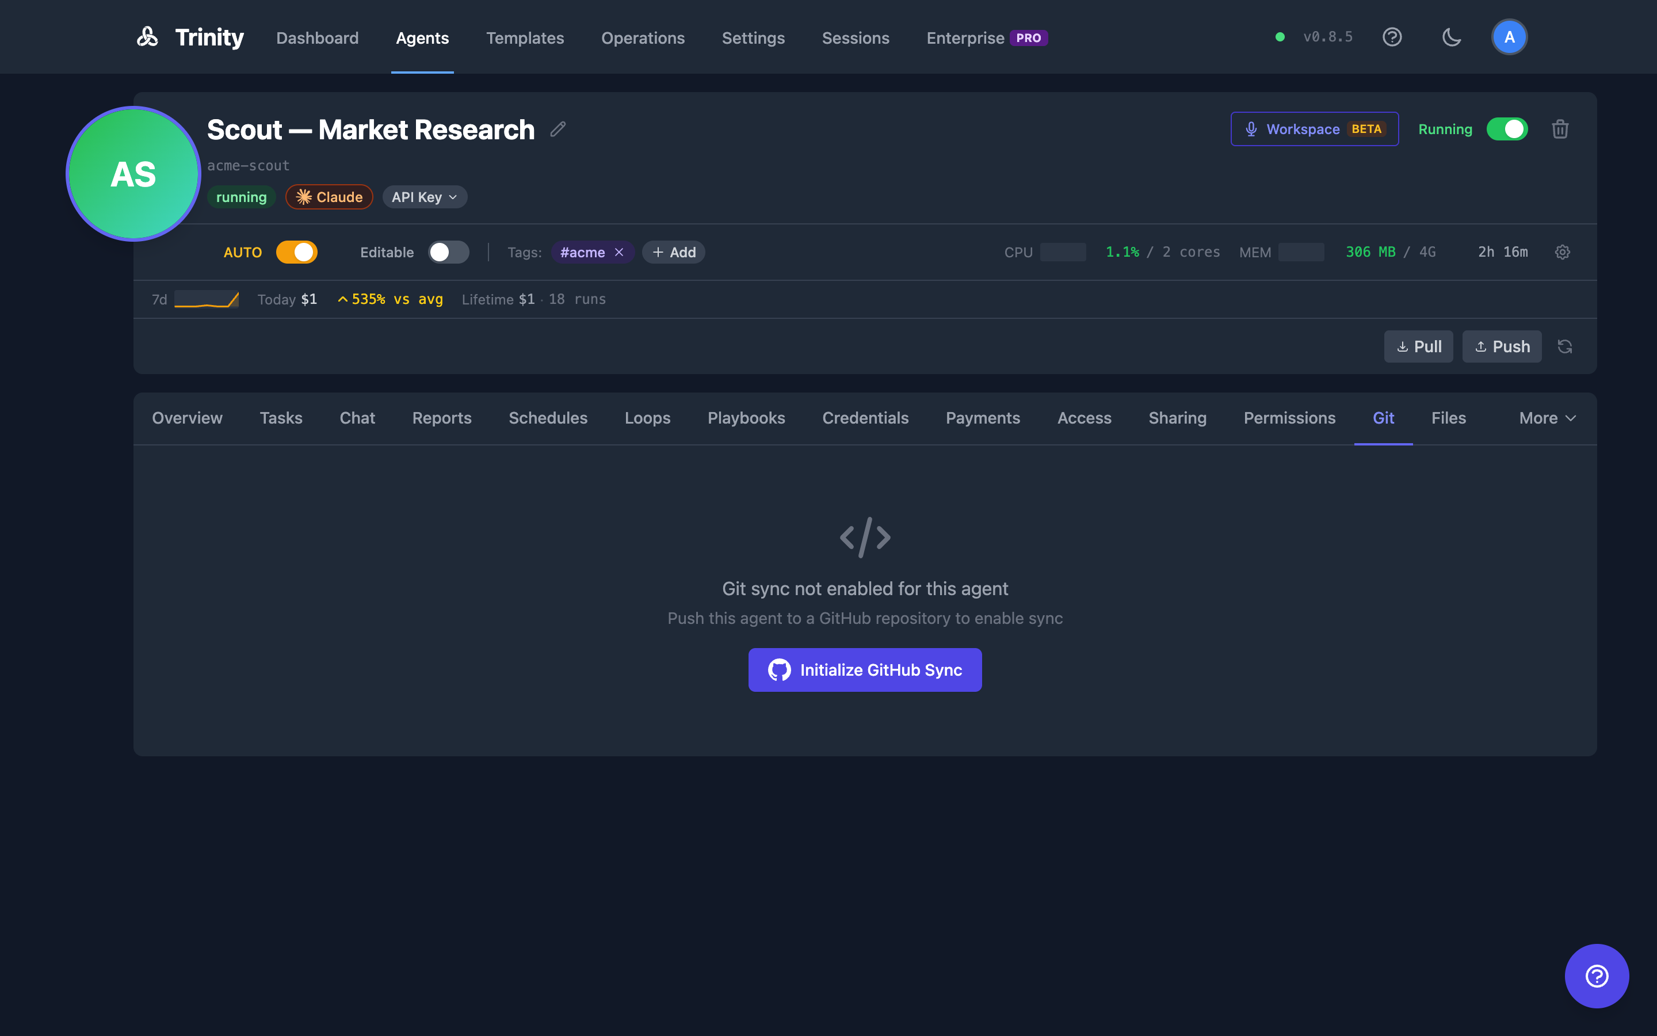Refresh git status with sync icon

pyautogui.click(x=1564, y=346)
